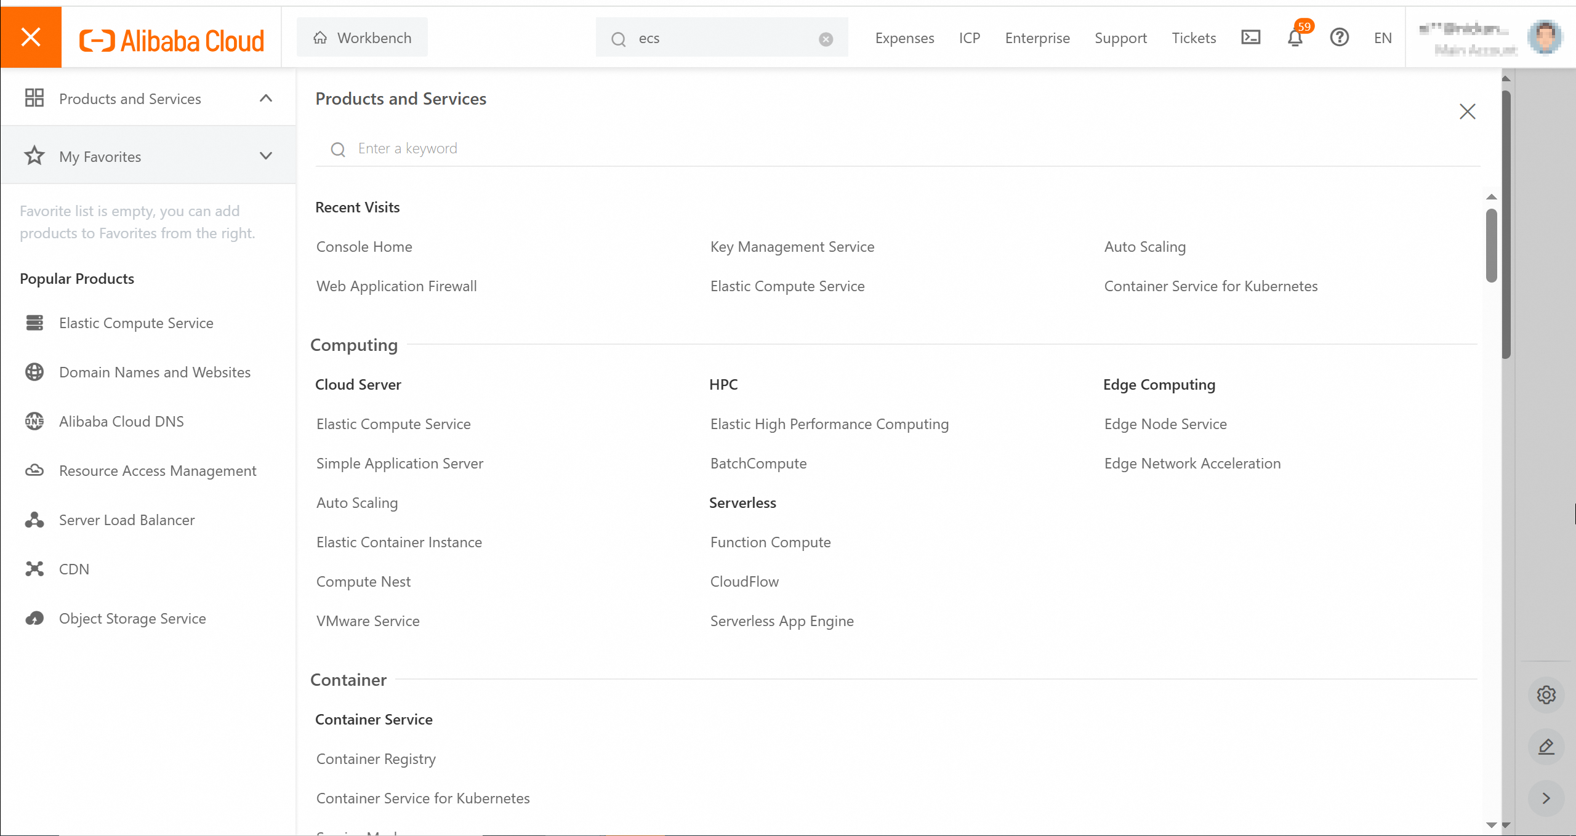Click the Object Storage Service icon
Screen dimensions: 1576x836
point(34,618)
